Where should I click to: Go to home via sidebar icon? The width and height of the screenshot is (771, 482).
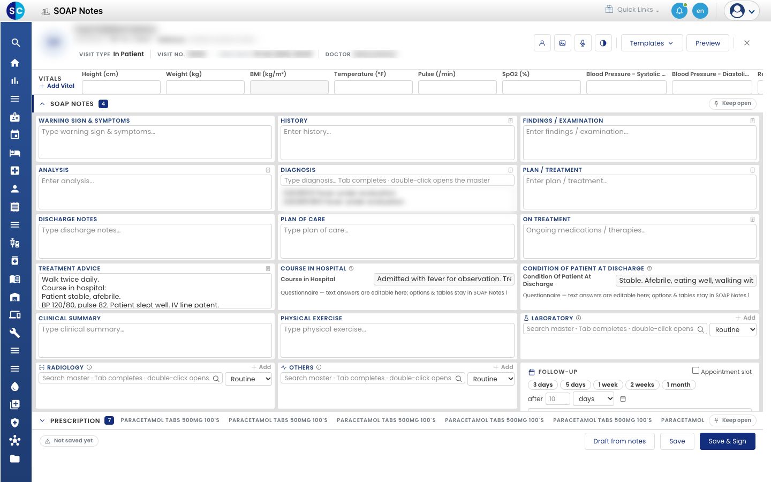point(15,63)
